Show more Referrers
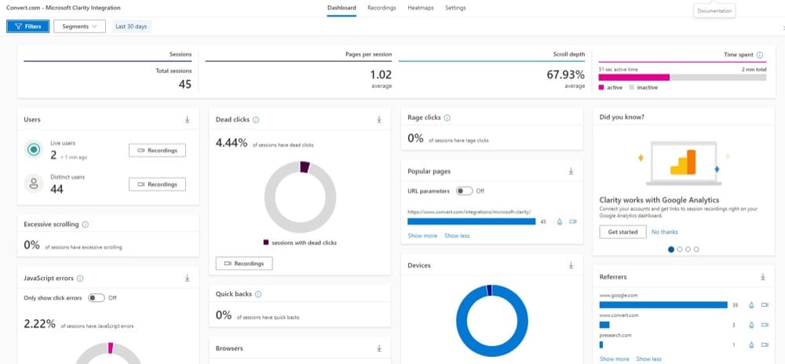The image size is (785, 364). pos(615,359)
